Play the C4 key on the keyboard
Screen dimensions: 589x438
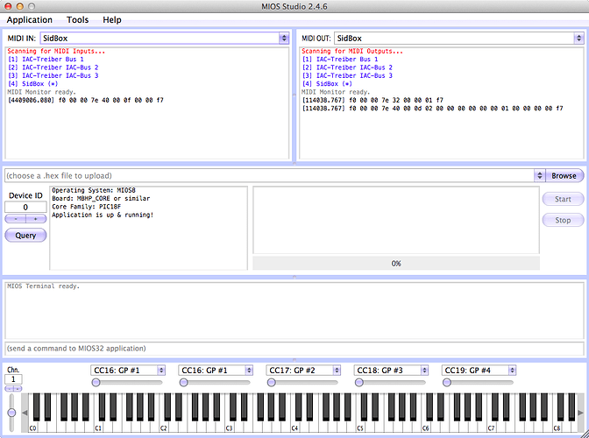(x=294, y=427)
